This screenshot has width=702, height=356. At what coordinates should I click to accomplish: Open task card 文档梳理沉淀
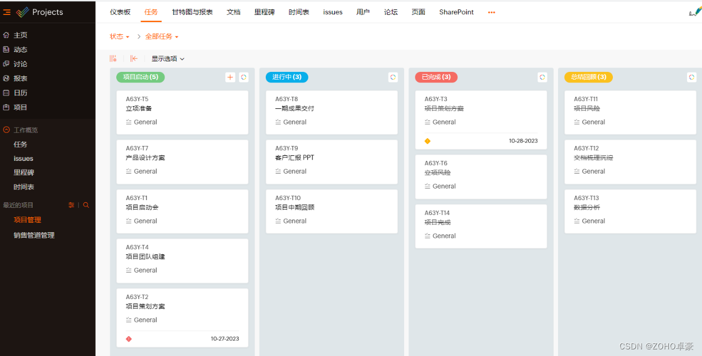click(630, 162)
